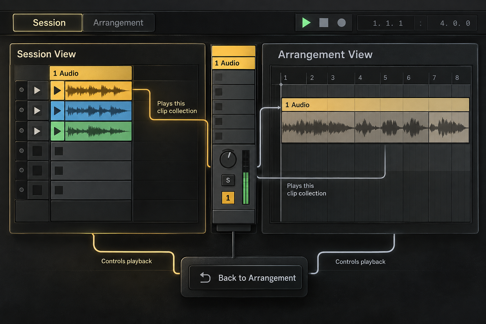Click the 1. 1. 1 position field
The height and width of the screenshot is (324, 486).
click(x=388, y=23)
